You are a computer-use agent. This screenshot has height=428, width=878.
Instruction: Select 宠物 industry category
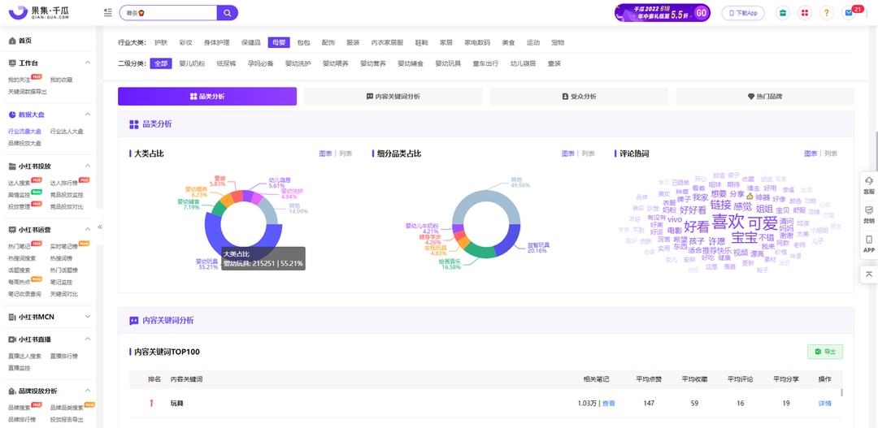558,42
